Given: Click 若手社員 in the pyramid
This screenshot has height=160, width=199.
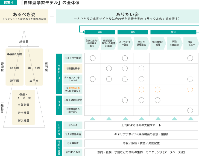Looking at the screenshot, I should click(24, 113).
